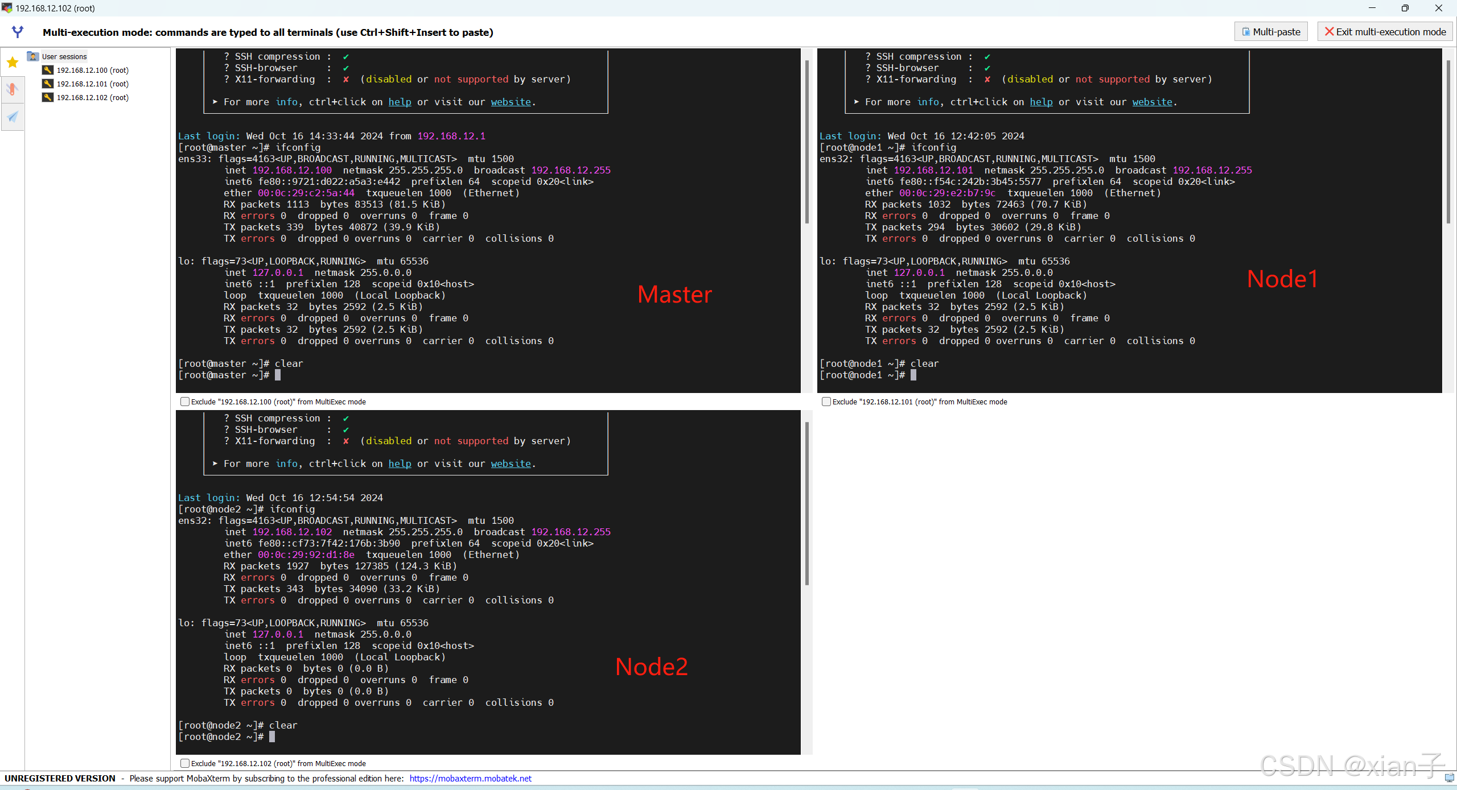
Task: Click the Master terminal scrollbar
Action: (x=807, y=142)
